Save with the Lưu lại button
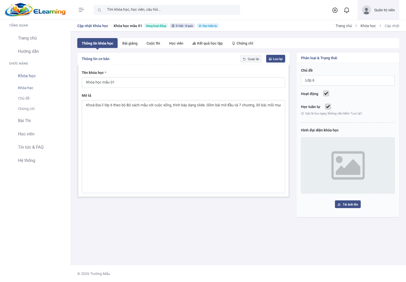Screen dimensions: 406x282 276,59
